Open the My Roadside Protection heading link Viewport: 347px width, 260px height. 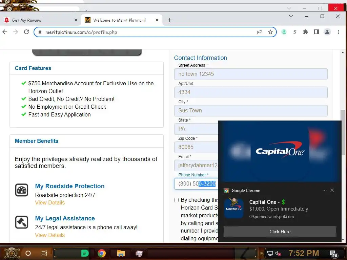pyautogui.click(x=70, y=186)
